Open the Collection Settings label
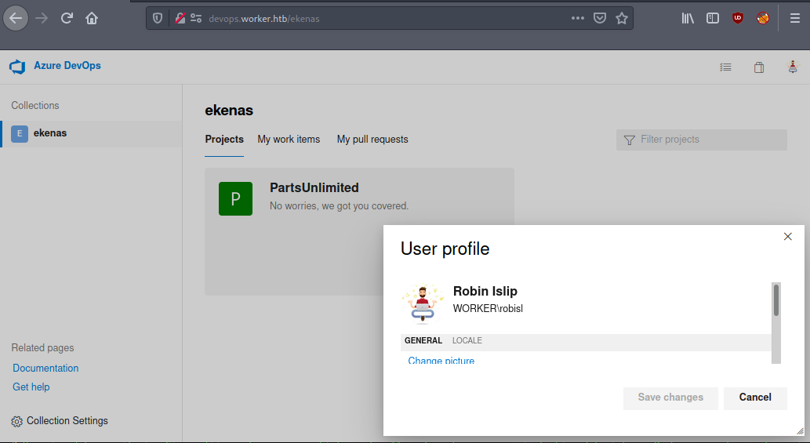Viewport: 810px width, 443px height. [x=67, y=421]
